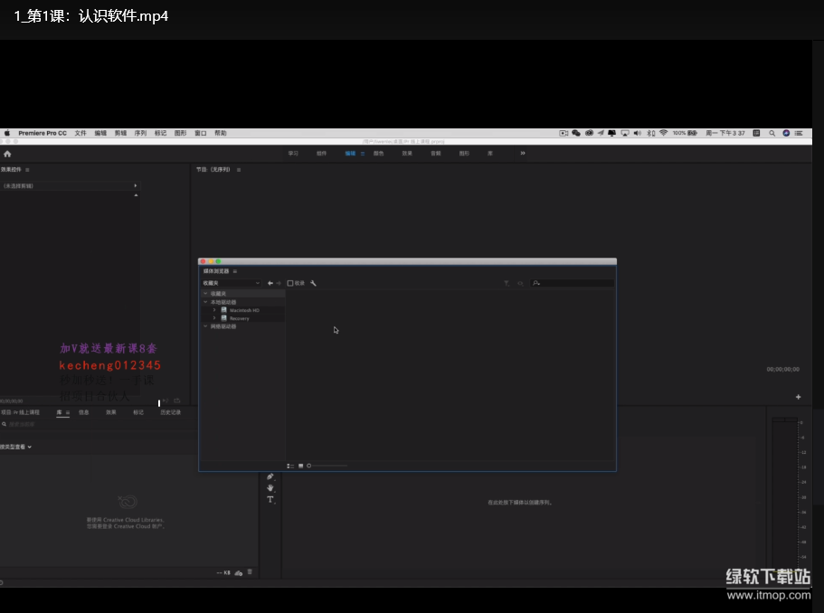Image resolution: width=824 pixels, height=613 pixels.
Task: Click the media browser search field
Action: (573, 283)
